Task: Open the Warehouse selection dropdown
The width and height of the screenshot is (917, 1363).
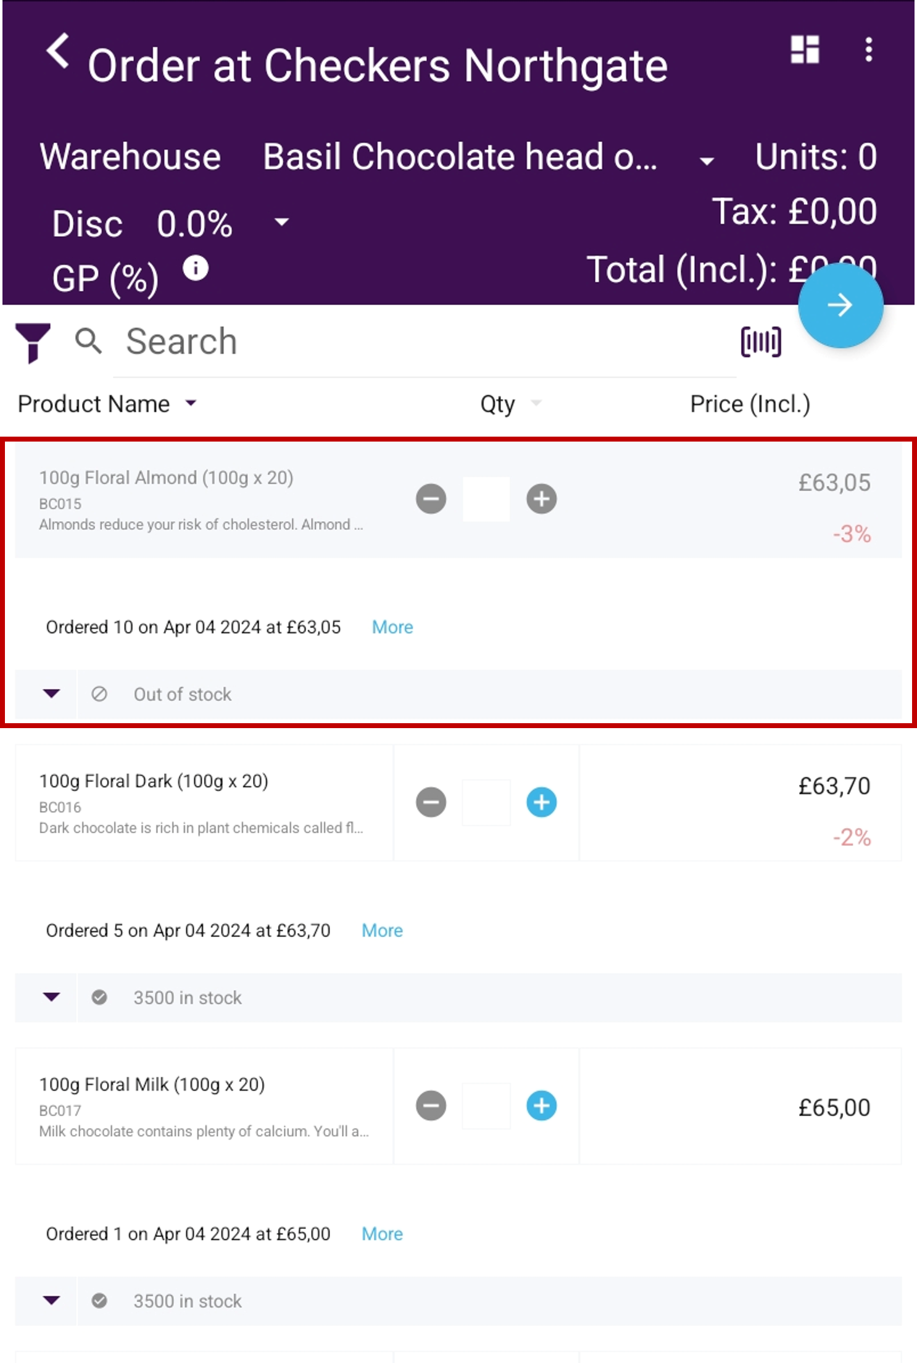Action: pyautogui.click(x=707, y=161)
